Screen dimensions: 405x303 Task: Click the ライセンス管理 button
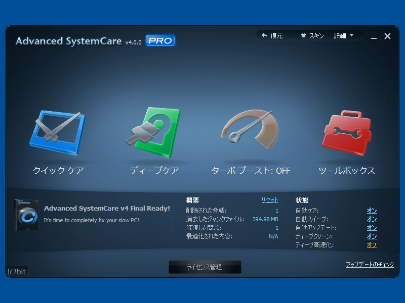[205, 267]
